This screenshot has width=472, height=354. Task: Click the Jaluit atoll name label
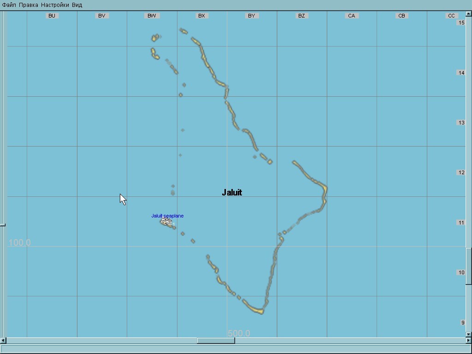click(232, 192)
